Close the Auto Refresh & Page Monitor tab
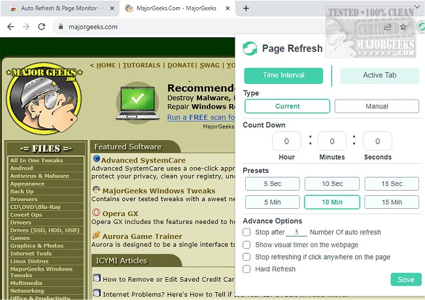 112,9
